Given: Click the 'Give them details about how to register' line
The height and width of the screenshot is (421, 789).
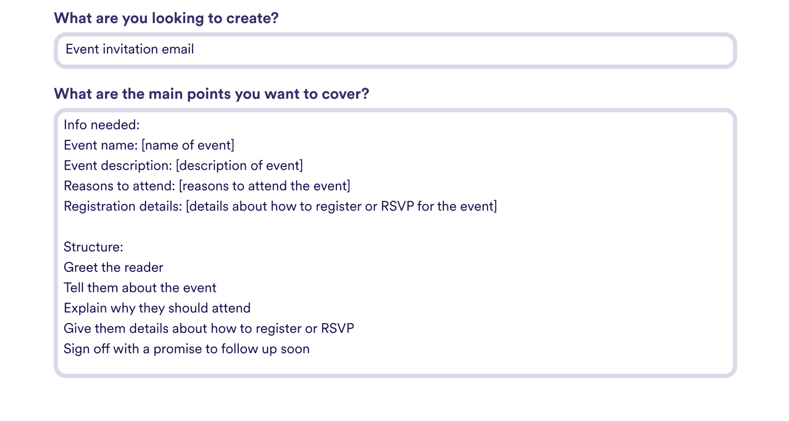Looking at the screenshot, I should [x=209, y=328].
